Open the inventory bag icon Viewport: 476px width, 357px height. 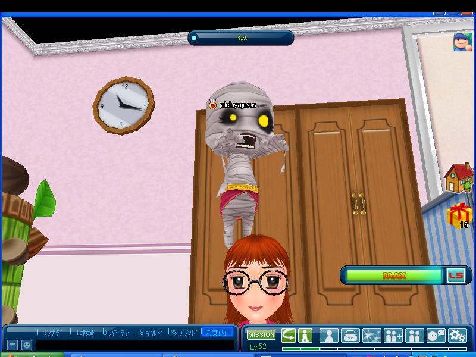coord(350,336)
